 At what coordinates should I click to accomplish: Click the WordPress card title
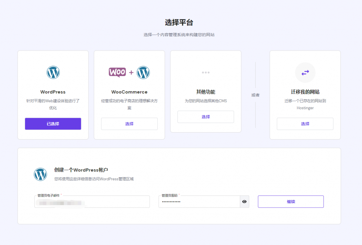point(53,92)
